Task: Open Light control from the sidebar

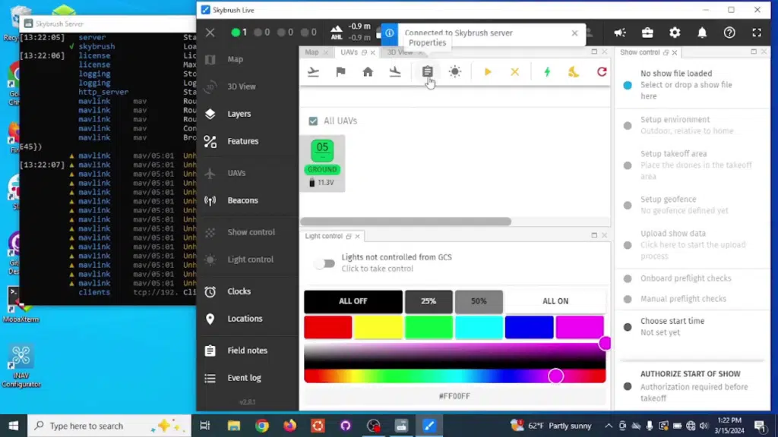Action: pyautogui.click(x=248, y=259)
